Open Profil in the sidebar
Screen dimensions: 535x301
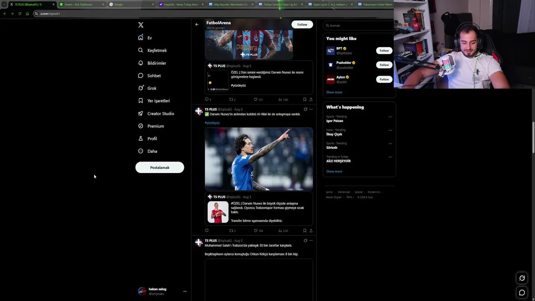148,139
